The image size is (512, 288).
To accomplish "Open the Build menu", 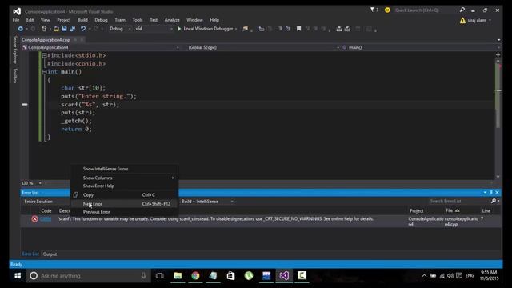I will pos(82,20).
